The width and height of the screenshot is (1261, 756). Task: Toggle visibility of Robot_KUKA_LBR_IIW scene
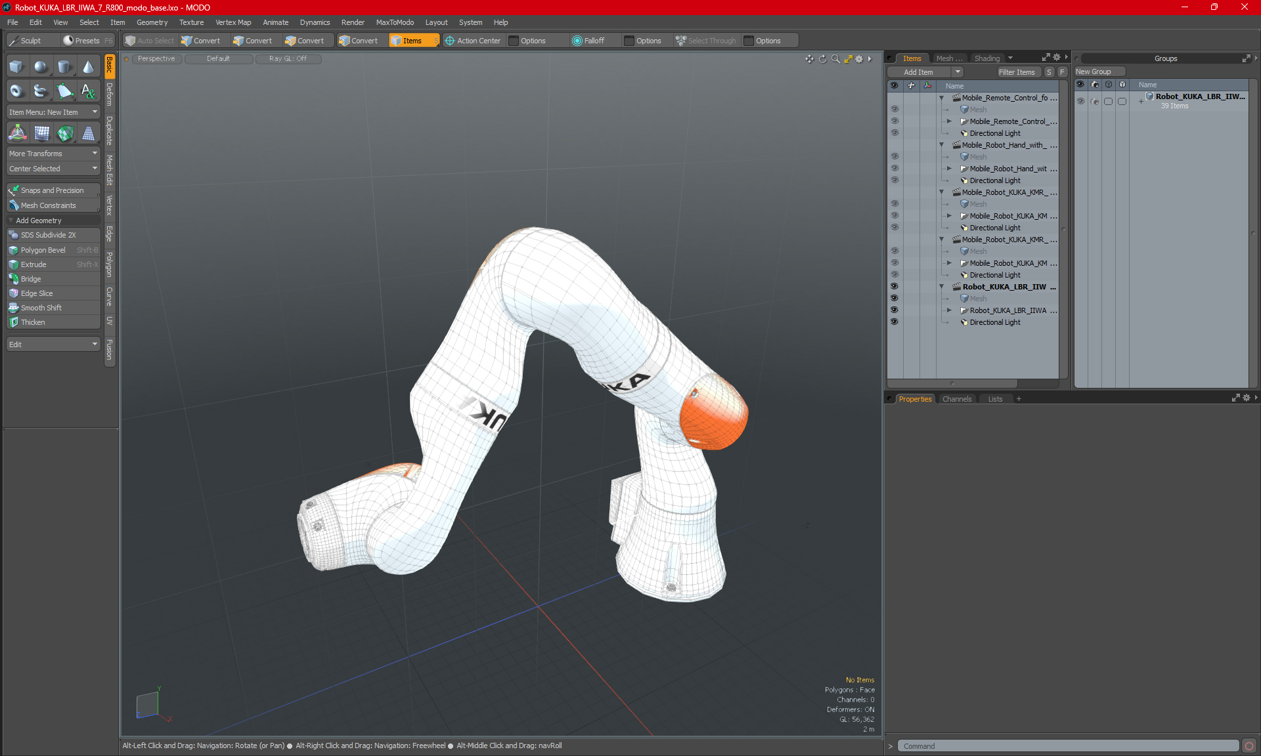(x=894, y=287)
